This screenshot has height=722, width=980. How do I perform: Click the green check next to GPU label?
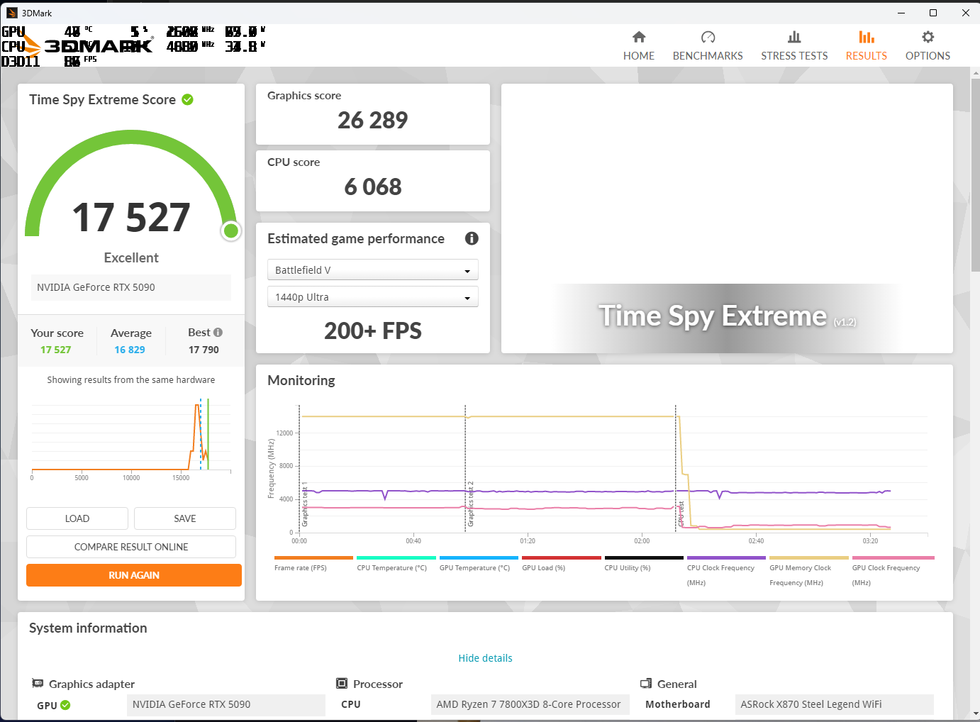66,705
